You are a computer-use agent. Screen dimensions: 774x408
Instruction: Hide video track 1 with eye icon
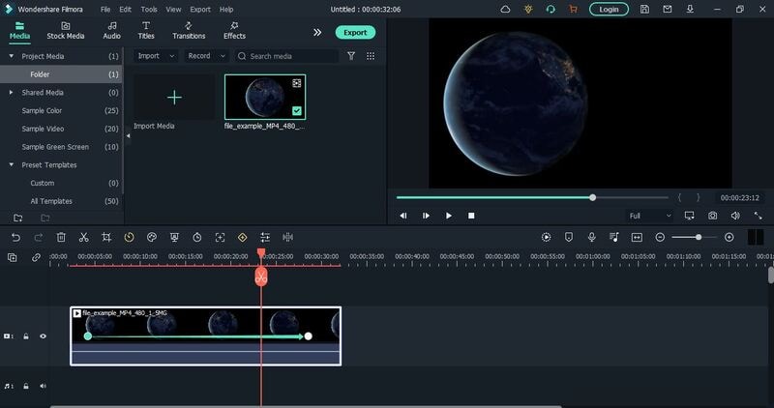43,336
